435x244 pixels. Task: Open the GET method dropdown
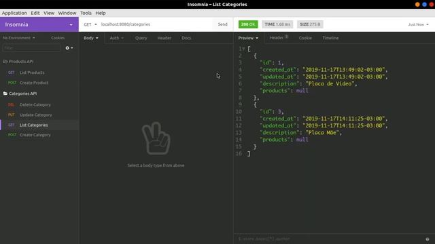(90, 24)
